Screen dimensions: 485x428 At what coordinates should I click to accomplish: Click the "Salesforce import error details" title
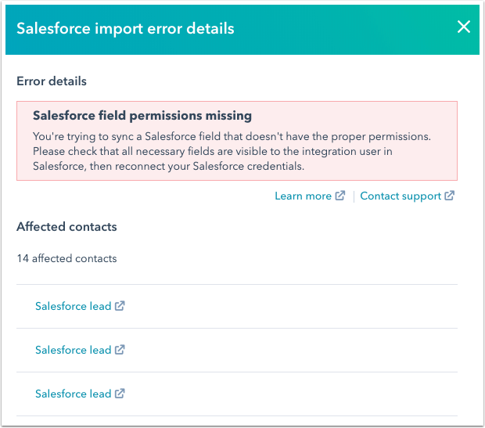(125, 29)
